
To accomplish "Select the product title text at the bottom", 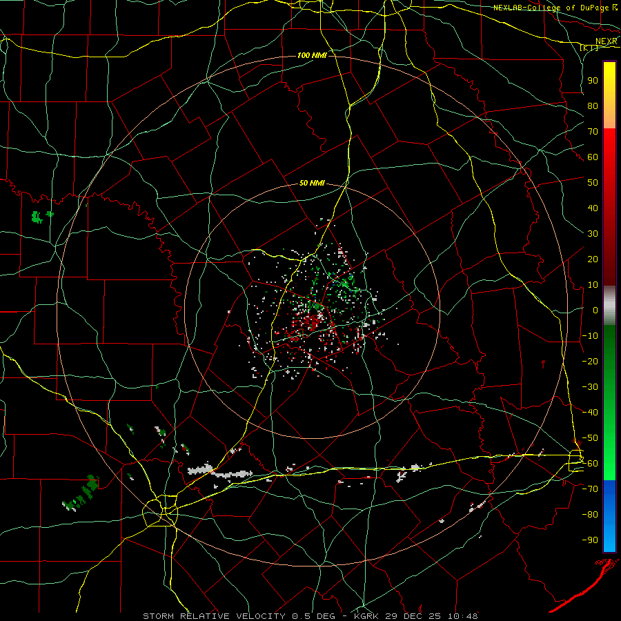I will (x=310, y=616).
